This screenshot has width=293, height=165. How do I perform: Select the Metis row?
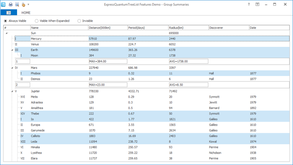point(155,97)
